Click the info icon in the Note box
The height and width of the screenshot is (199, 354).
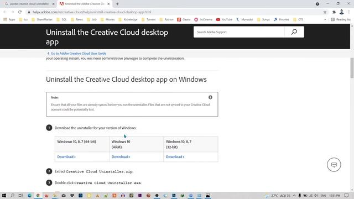coord(210,97)
